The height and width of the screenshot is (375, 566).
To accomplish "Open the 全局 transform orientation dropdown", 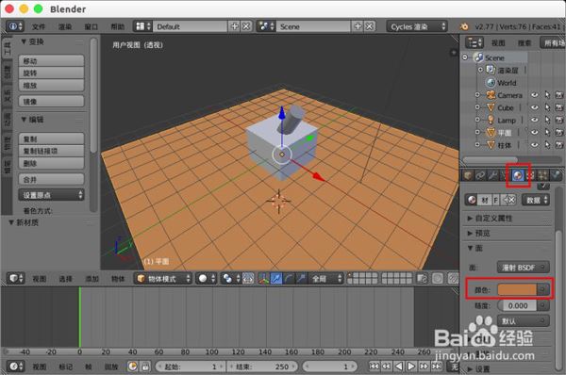I will coord(326,278).
